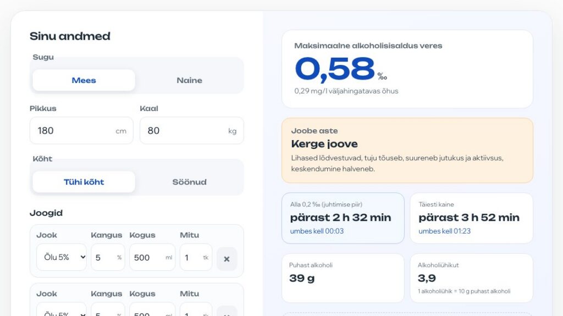Viewport: 563px width, 316px height.
Task: Click 'pärast 2 h 32 min' text
Action: pyautogui.click(x=340, y=217)
